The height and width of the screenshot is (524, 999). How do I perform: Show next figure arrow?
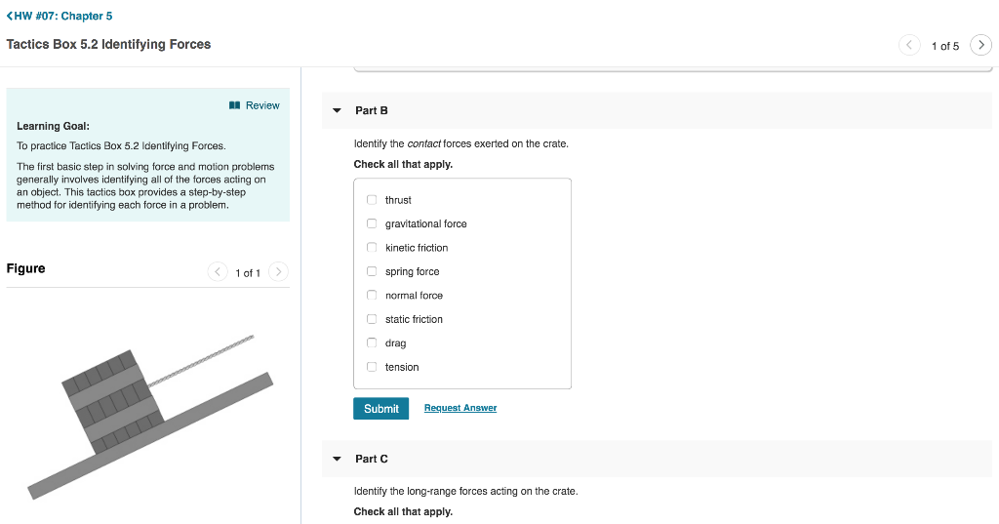tap(278, 272)
